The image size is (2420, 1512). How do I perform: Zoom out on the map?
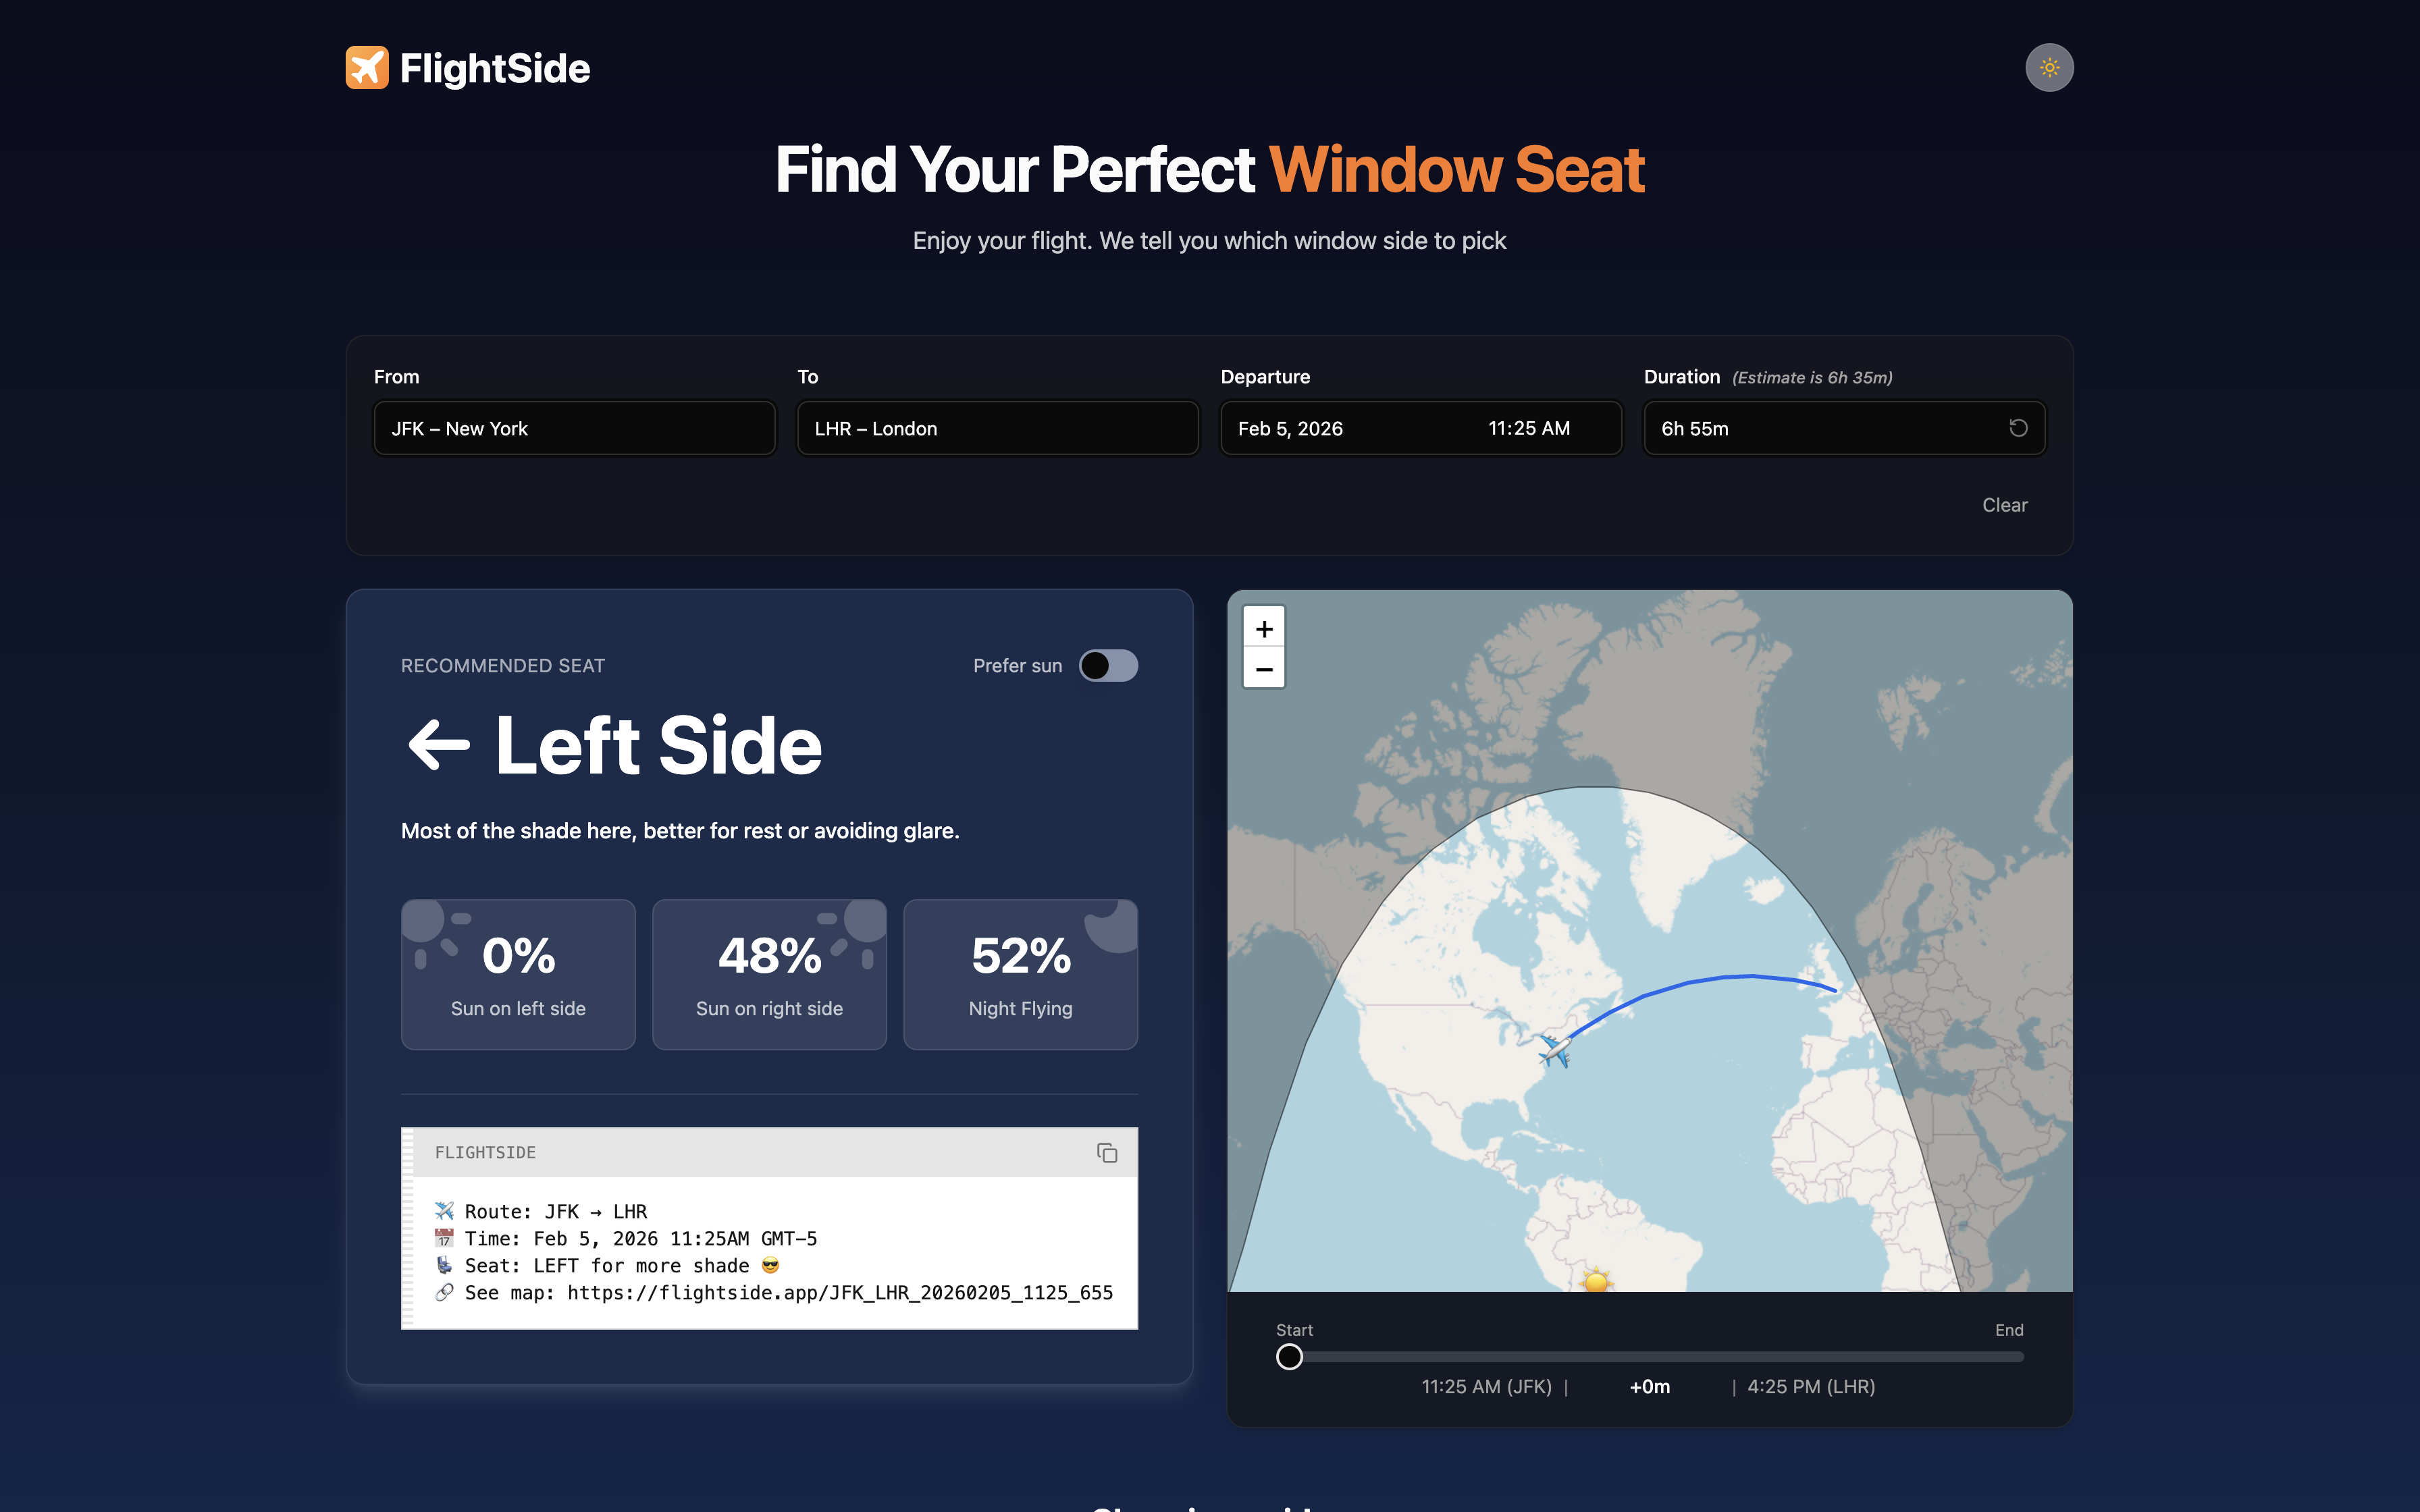(1264, 669)
